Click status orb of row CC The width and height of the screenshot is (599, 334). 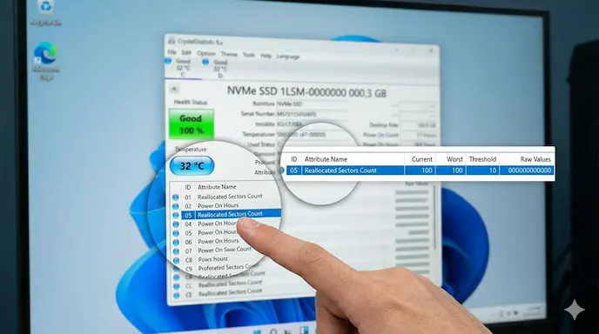(x=176, y=286)
